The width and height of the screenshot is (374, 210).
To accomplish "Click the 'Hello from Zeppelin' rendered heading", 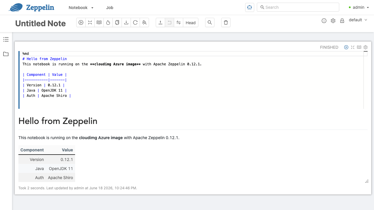I will [x=58, y=121].
